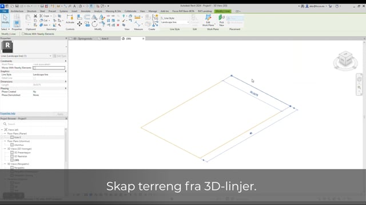Select the Utomhus floor plan view
The image size is (366, 205).
pos(19,145)
